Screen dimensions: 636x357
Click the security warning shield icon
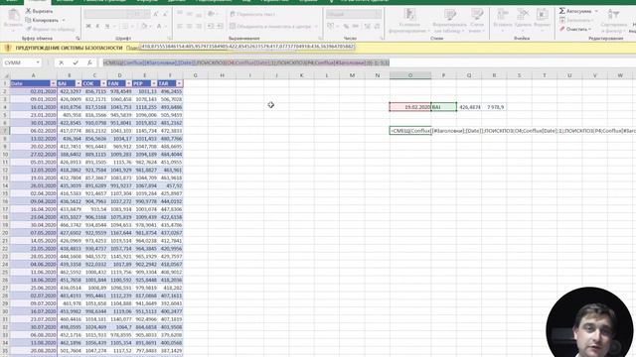(x=7, y=48)
